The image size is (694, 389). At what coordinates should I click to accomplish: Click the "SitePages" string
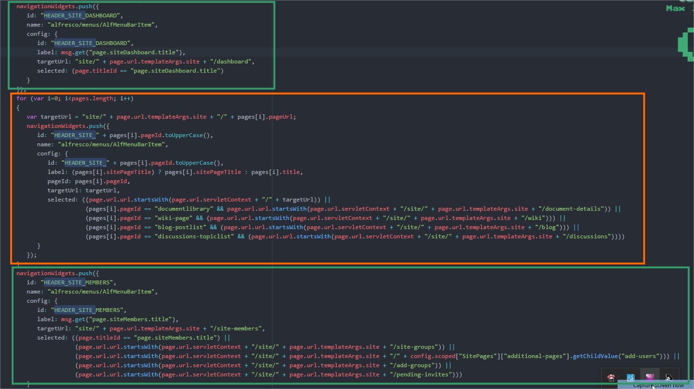click(478, 356)
